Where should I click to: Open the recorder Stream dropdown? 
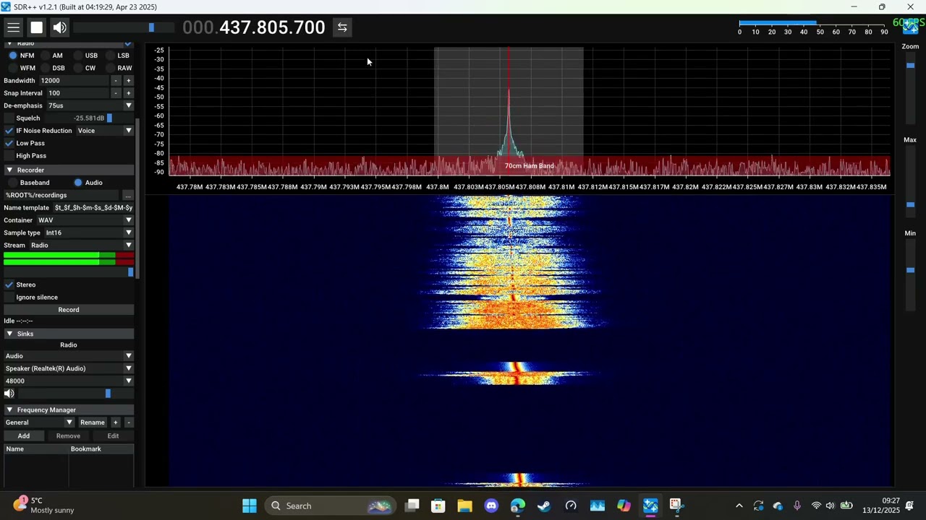click(81, 246)
